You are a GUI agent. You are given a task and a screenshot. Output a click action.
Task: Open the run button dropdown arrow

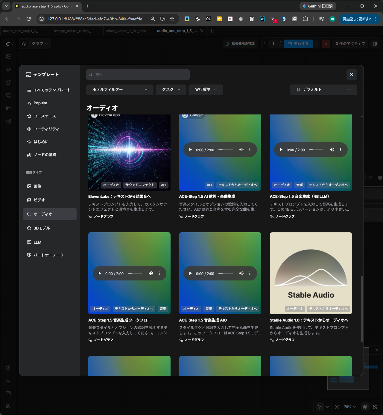316,44
